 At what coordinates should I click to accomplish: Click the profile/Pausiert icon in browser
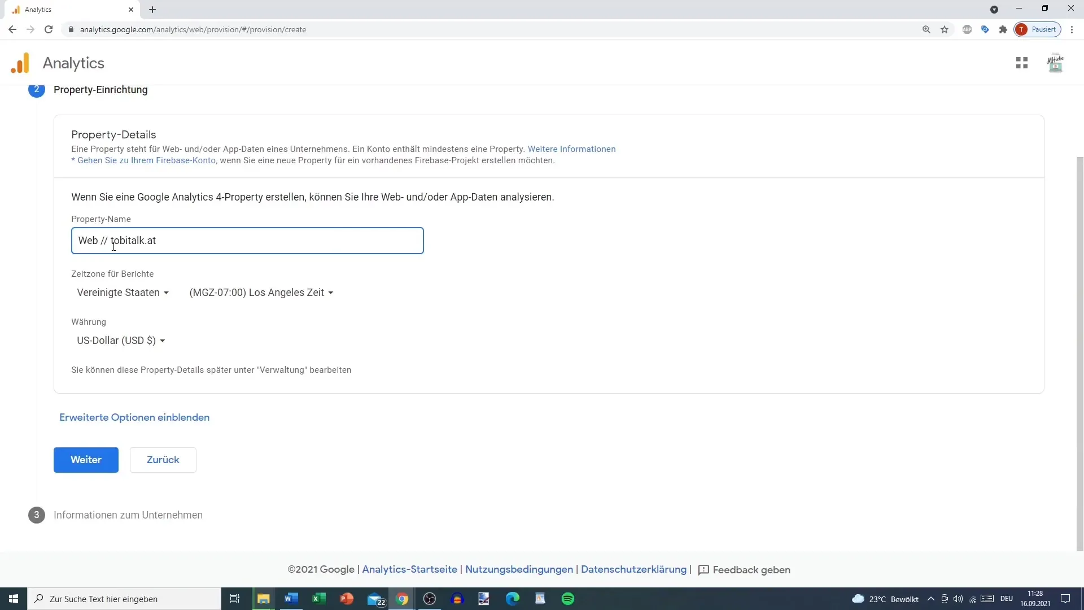pyautogui.click(x=1039, y=29)
